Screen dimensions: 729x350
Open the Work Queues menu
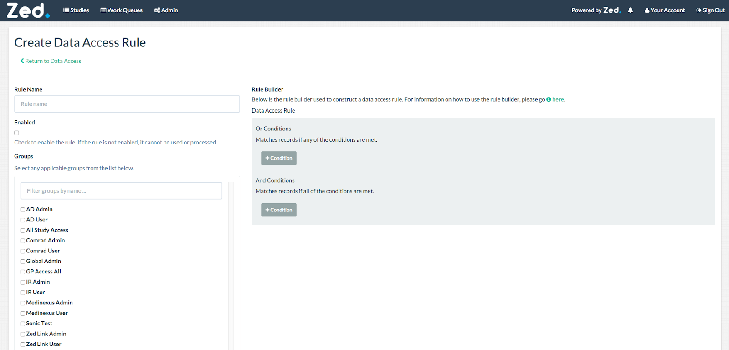[121, 10]
